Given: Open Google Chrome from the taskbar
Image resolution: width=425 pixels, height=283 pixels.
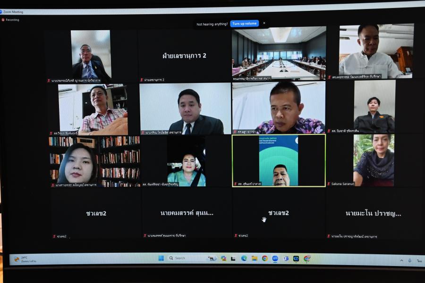Looking at the screenshot, I should [x=264, y=258].
